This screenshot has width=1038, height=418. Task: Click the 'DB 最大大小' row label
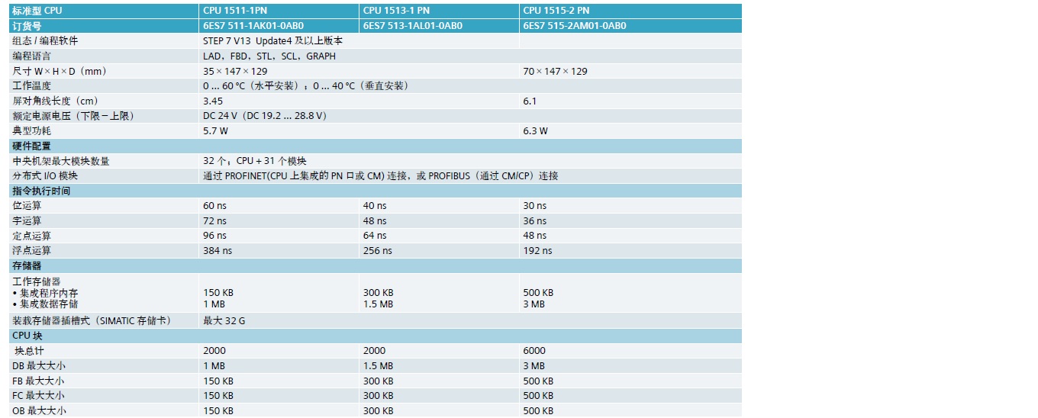(39, 366)
